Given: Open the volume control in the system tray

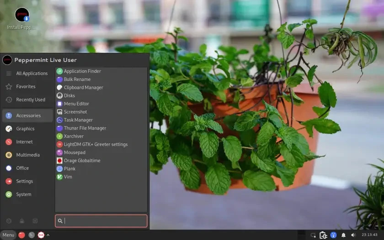Looking at the screenshot, I should pyautogui.click(x=353, y=235).
